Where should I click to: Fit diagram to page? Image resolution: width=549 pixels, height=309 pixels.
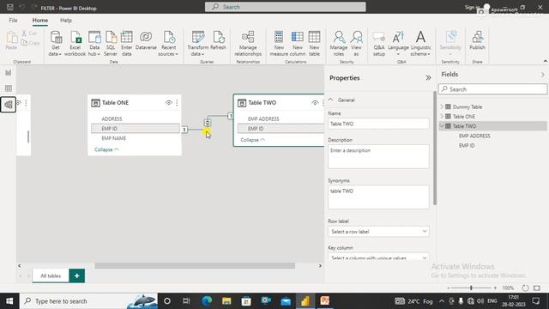tap(537, 288)
